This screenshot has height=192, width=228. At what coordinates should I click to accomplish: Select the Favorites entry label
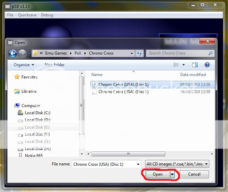pos(29,77)
